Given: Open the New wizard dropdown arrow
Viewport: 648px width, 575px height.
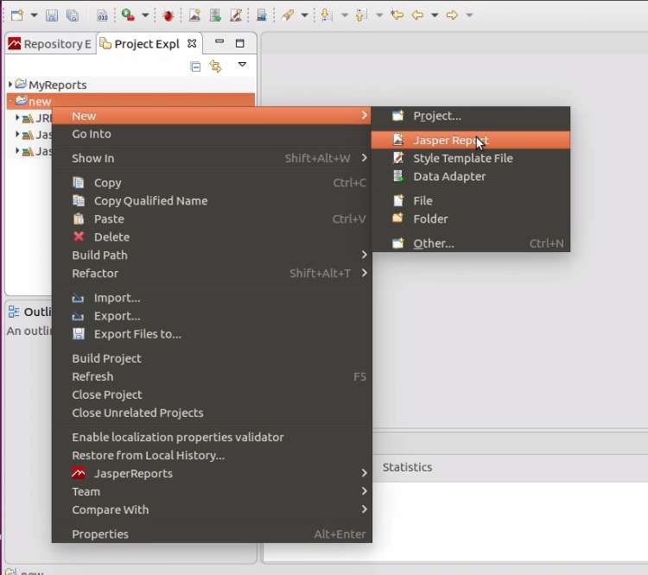Looking at the screenshot, I should (34, 16).
